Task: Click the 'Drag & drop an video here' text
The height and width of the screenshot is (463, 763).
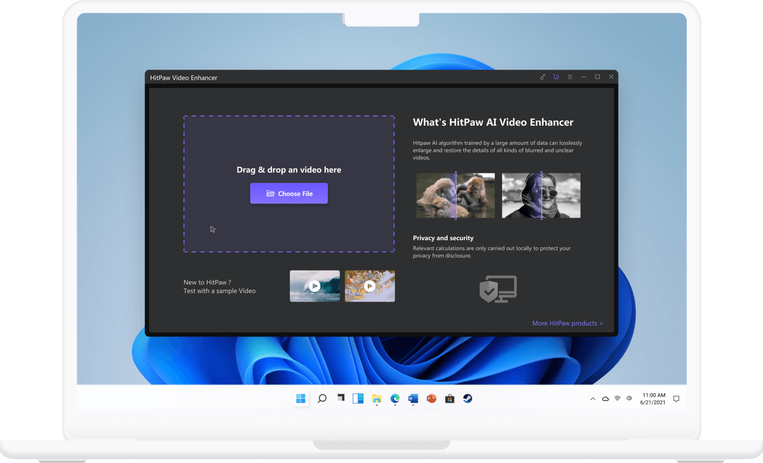Action: click(x=289, y=170)
